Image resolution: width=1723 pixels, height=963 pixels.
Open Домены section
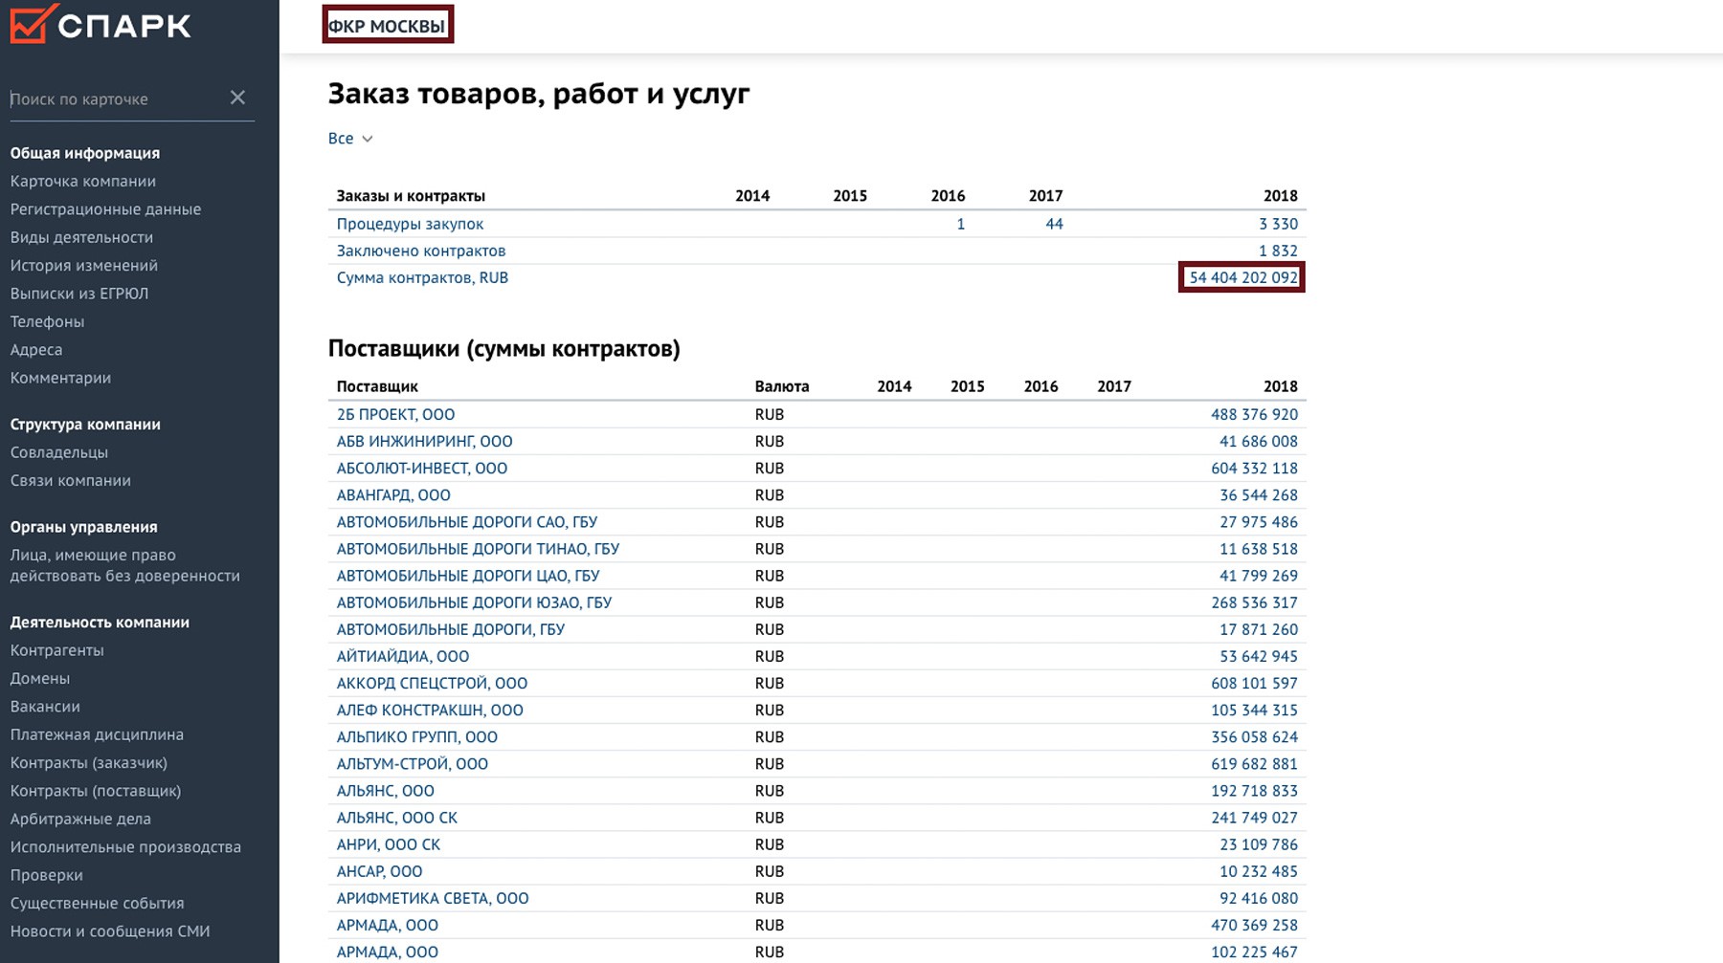pos(40,678)
